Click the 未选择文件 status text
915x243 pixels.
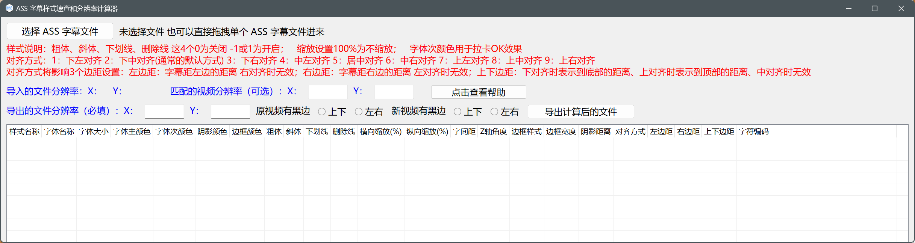pyautogui.click(x=141, y=32)
